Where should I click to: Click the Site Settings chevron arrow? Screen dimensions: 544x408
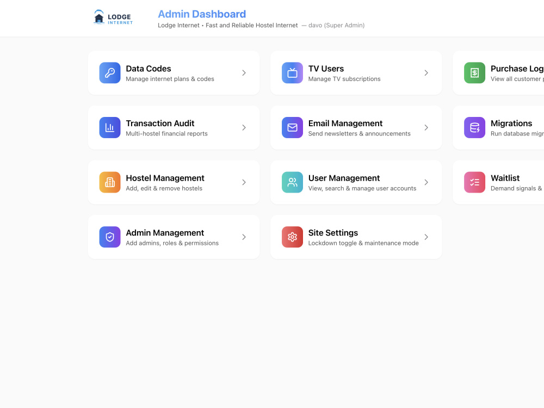click(426, 237)
